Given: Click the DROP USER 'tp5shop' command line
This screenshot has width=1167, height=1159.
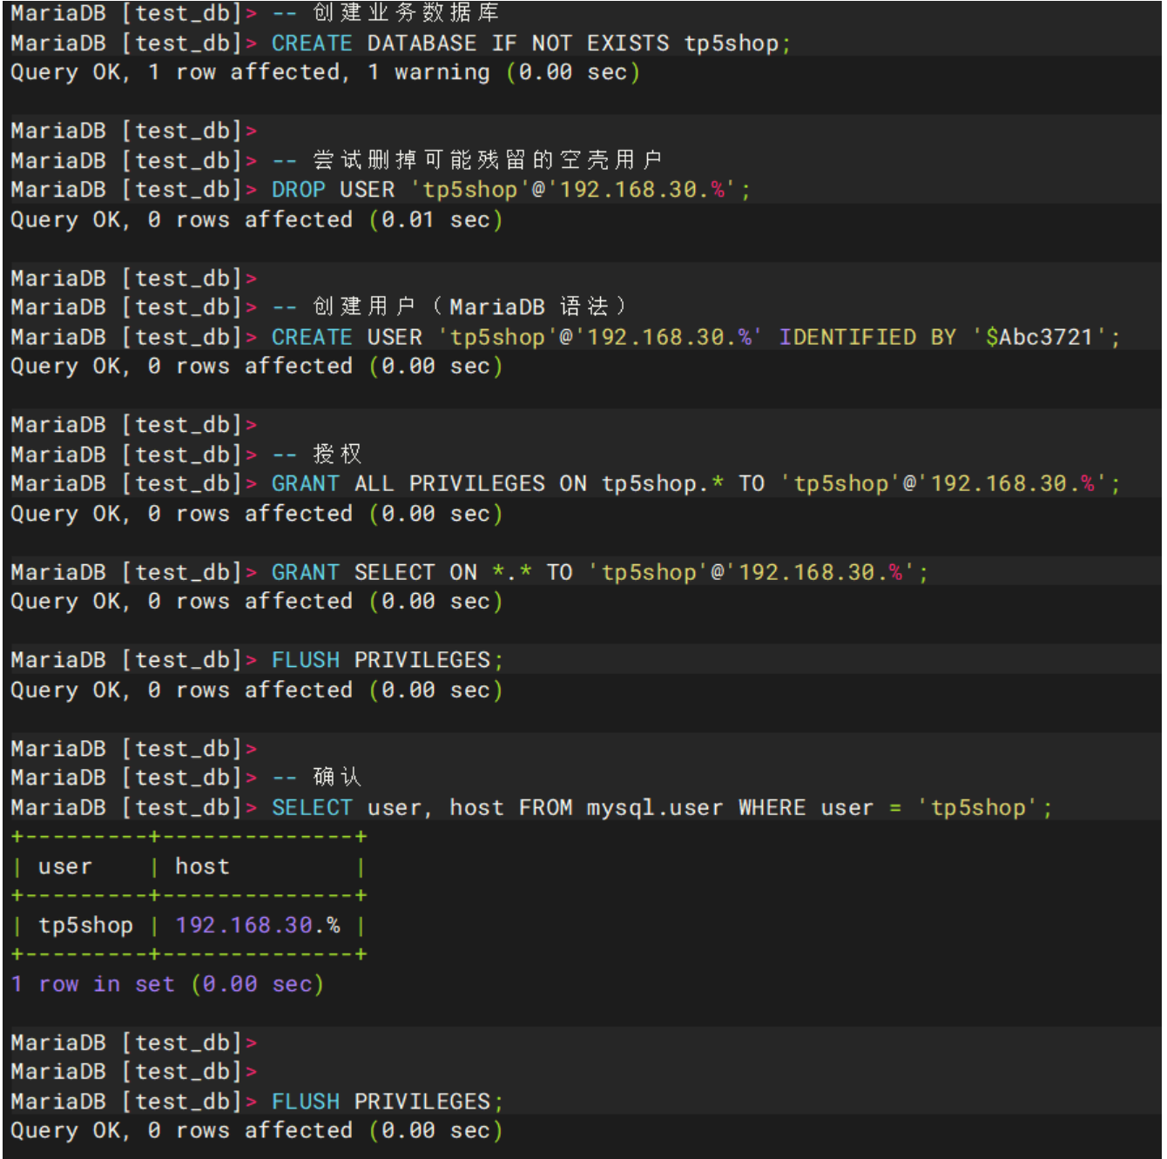Looking at the screenshot, I should point(511,190).
